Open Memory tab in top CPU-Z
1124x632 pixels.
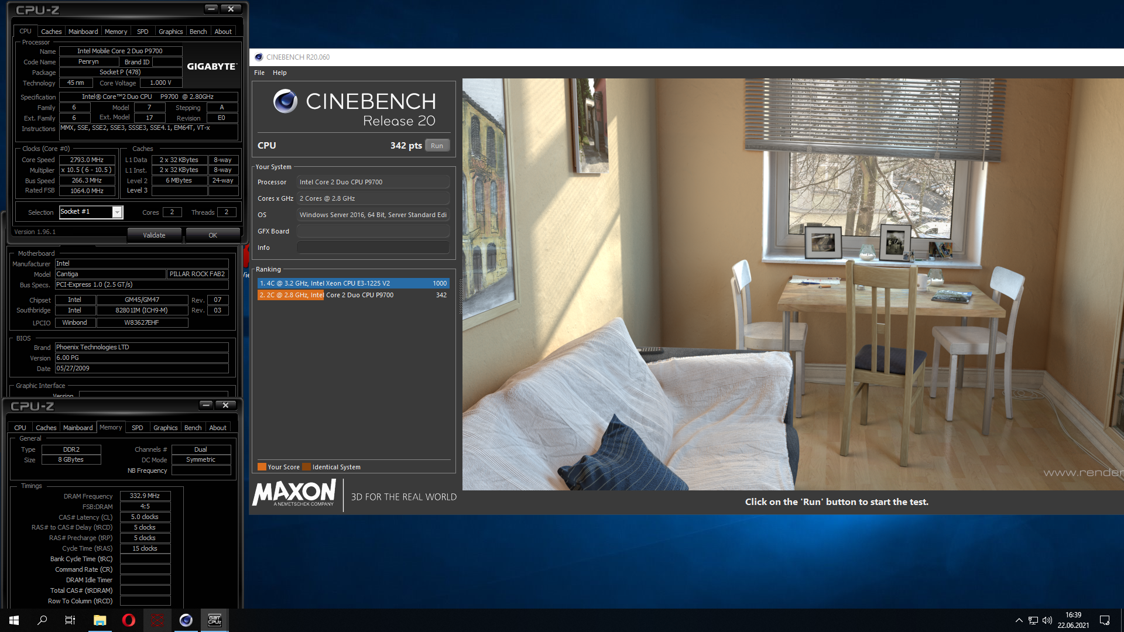pyautogui.click(x=116, y=32)
